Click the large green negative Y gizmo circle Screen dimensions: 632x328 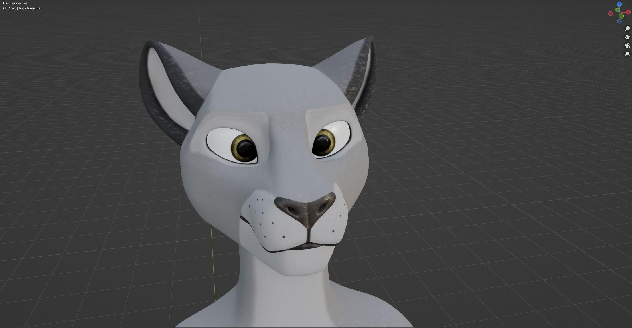click(x=621, y=16)
